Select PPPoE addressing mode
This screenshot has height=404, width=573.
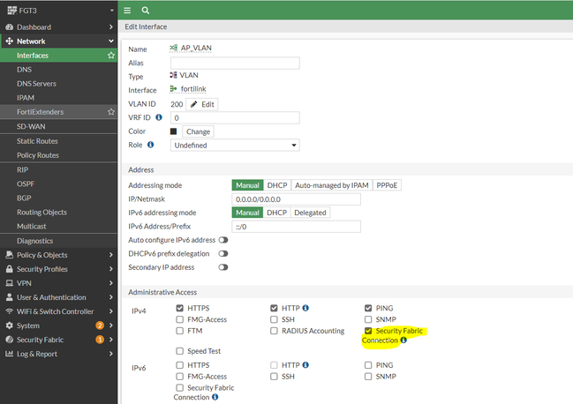click(x=387, y=185)
